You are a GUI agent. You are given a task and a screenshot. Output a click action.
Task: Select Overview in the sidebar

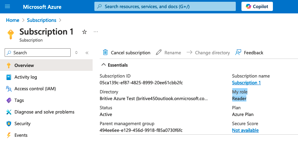[x=46, y=65]
